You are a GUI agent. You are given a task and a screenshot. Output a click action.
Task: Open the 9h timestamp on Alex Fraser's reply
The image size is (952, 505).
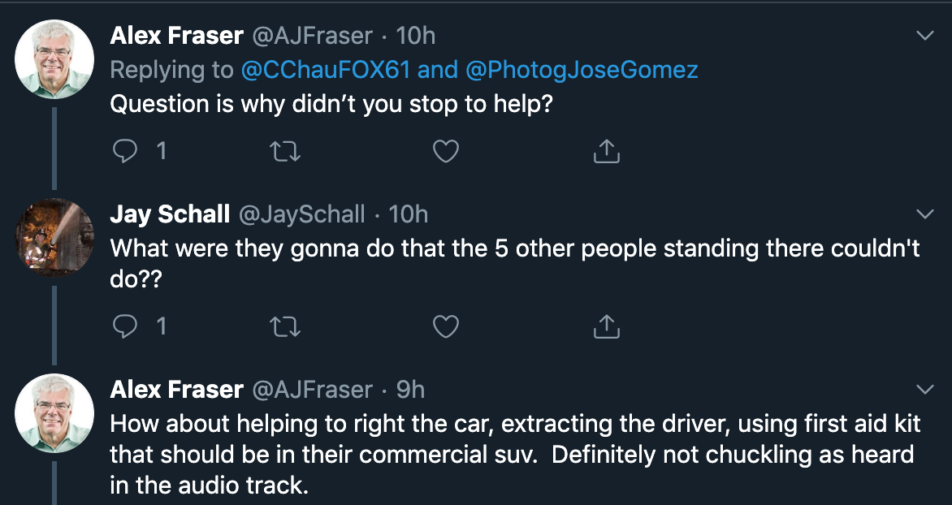click(x=410, y=390)
